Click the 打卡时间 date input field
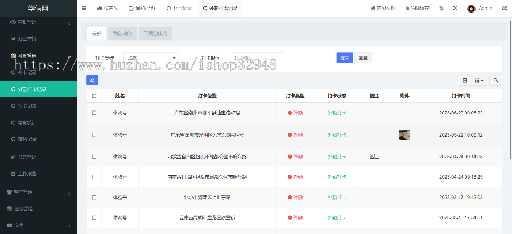The height and width of the screenshot is (234, 512). click(x=257, y=58)
